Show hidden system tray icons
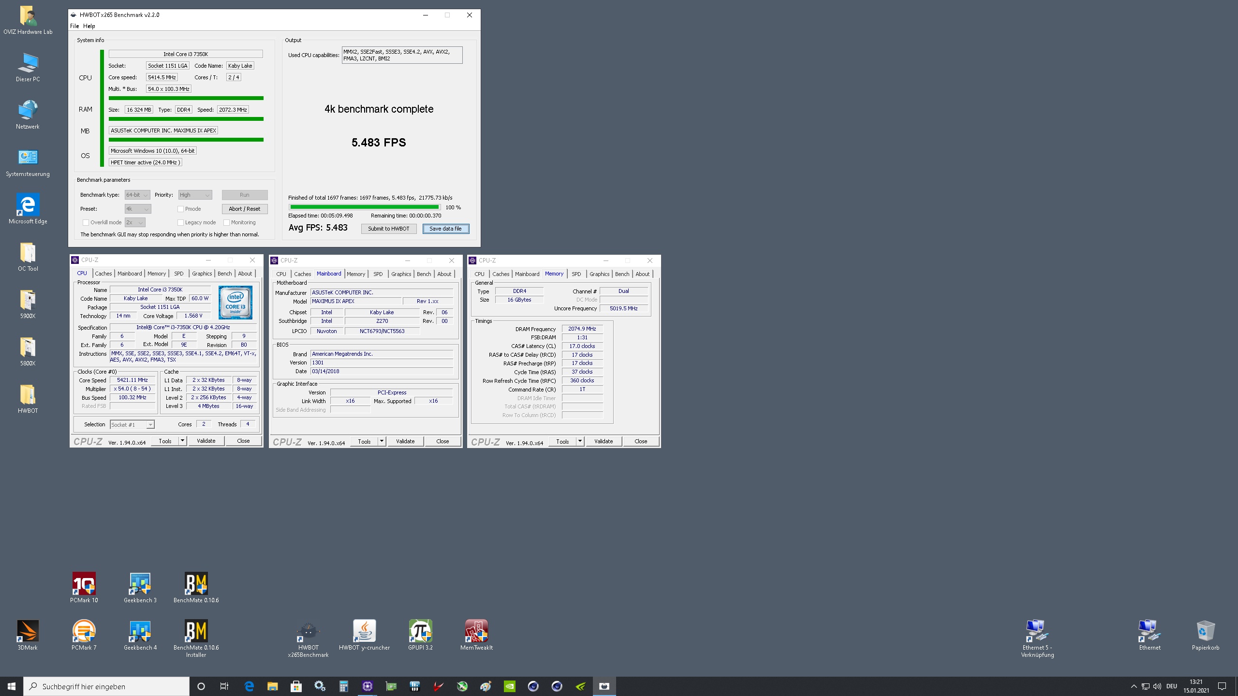 tap(1134, 686)
